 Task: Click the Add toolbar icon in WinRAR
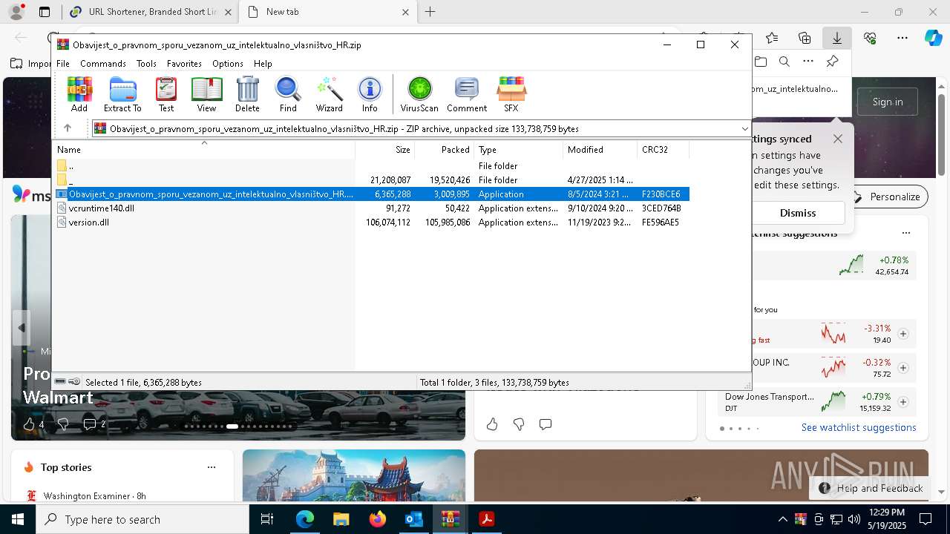point(79,94)
